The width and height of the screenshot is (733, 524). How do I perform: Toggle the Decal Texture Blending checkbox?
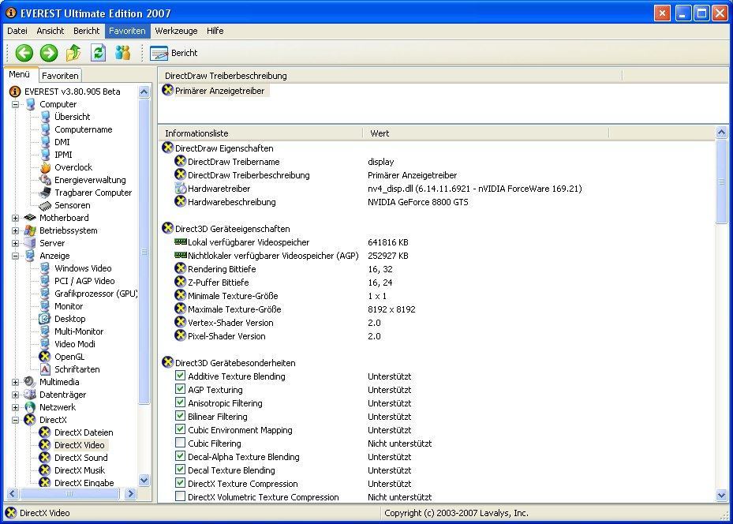click(180, 470)
